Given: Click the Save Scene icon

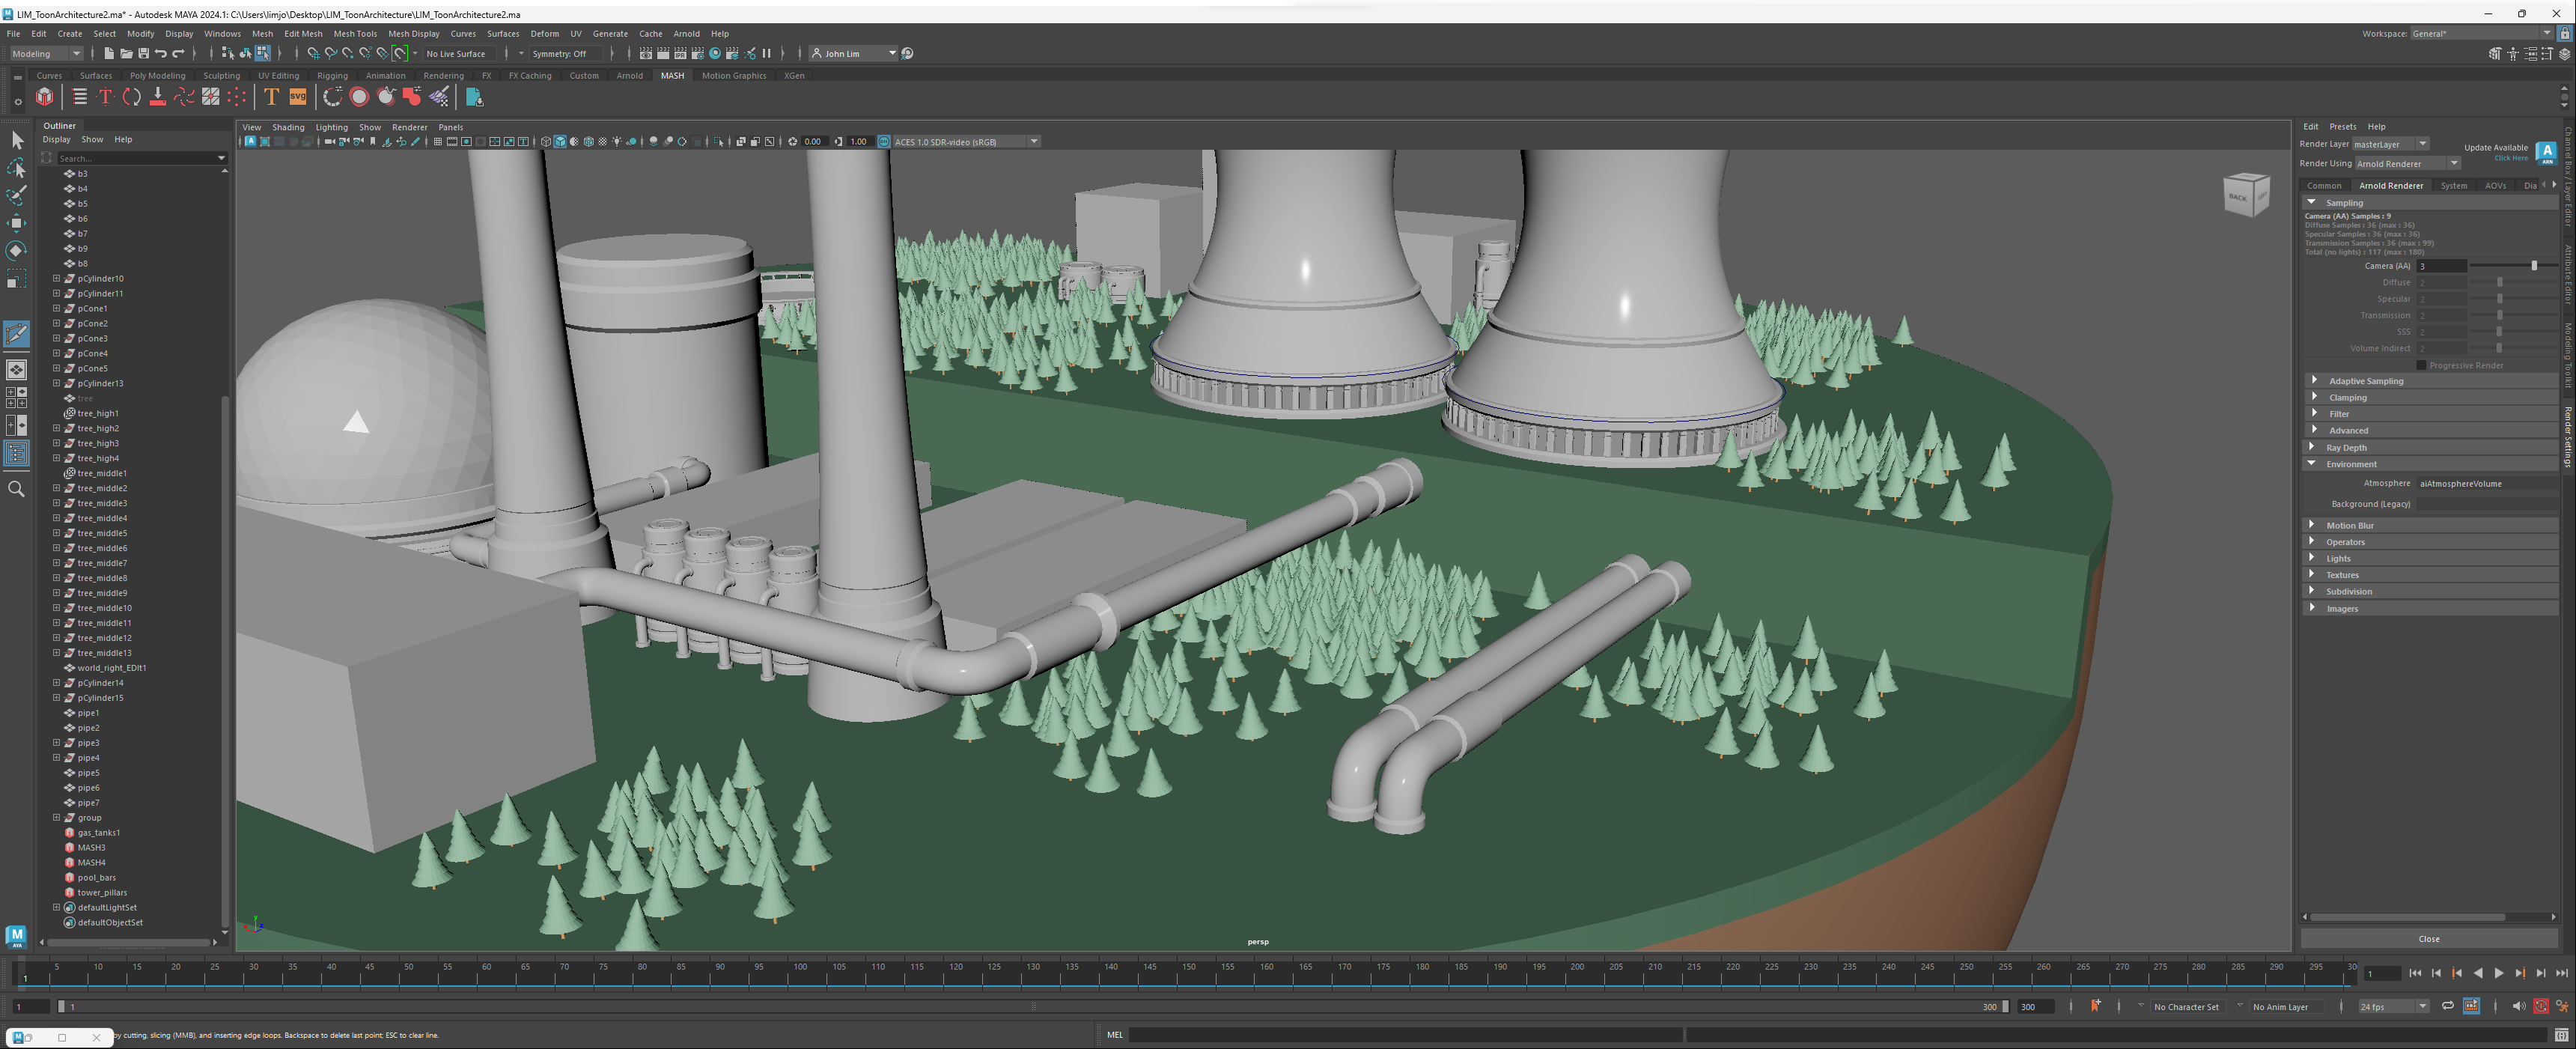Looking at the screenshot, I should (x=143, y=53).
